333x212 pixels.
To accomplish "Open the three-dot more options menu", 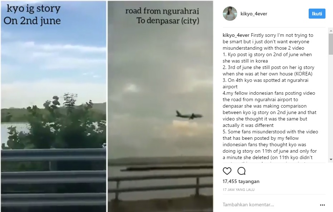I will point(322,205).
